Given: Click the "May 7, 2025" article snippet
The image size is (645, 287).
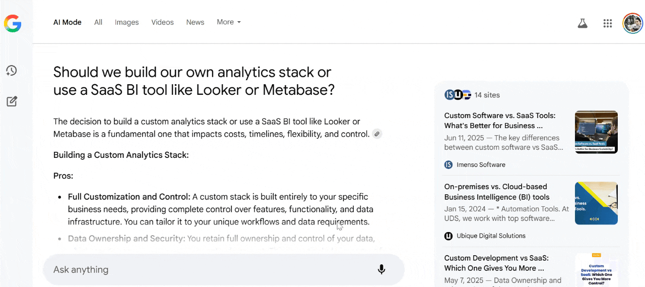Looking at the screenshot, I should pyautogui.click(x=502, y=282).
